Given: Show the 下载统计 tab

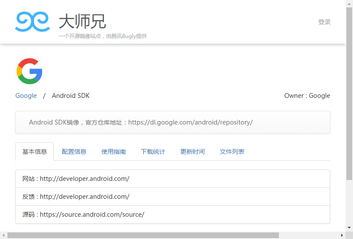Looking at the screenshot, I should click(x=153, y=152).
